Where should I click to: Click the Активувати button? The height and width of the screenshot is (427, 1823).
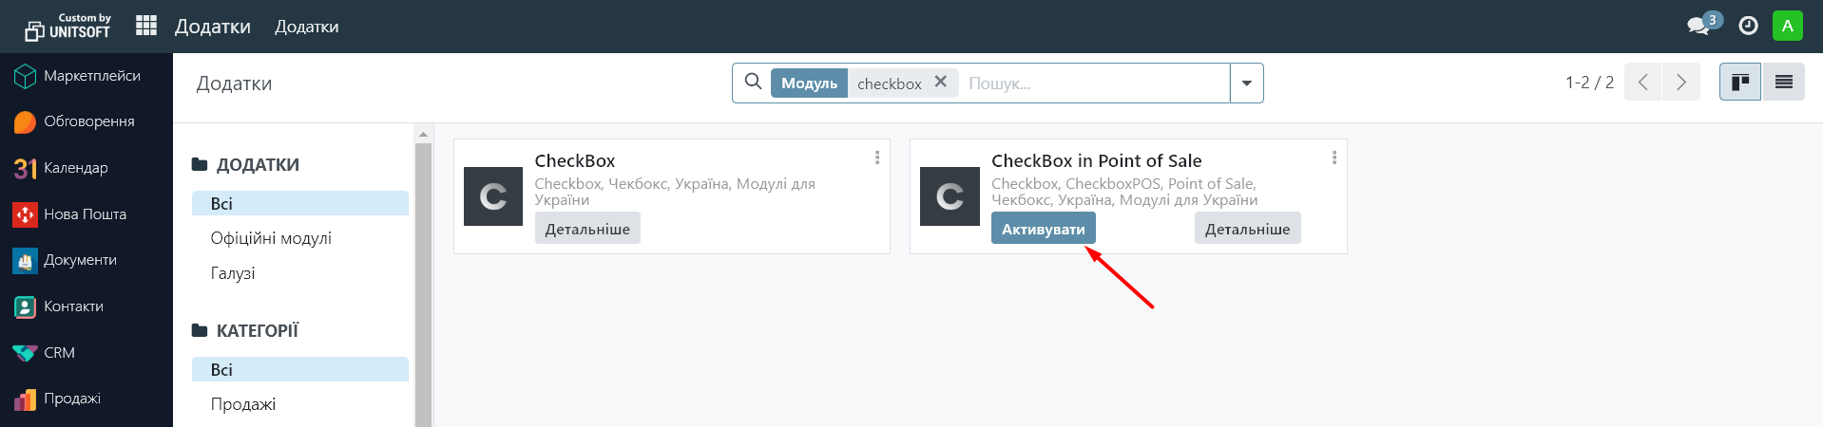pyautogui.click(x=1043, y=229)
